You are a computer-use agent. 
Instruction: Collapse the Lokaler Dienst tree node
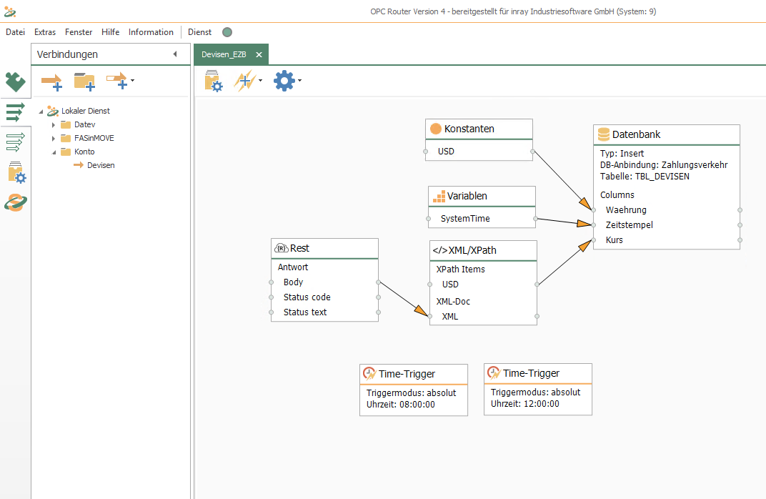[x=41, y=112]
